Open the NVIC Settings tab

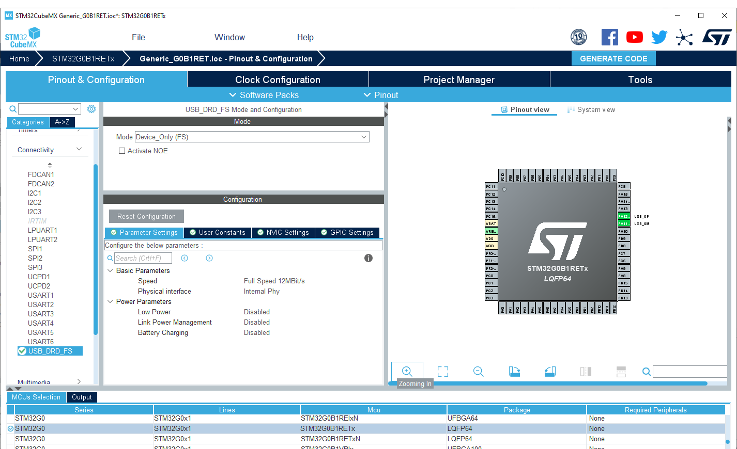[x=283, y=233]
